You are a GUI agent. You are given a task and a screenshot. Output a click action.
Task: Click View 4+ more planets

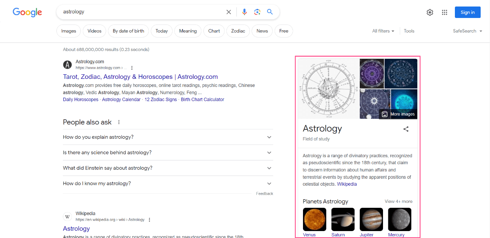[x=399, y=201]
